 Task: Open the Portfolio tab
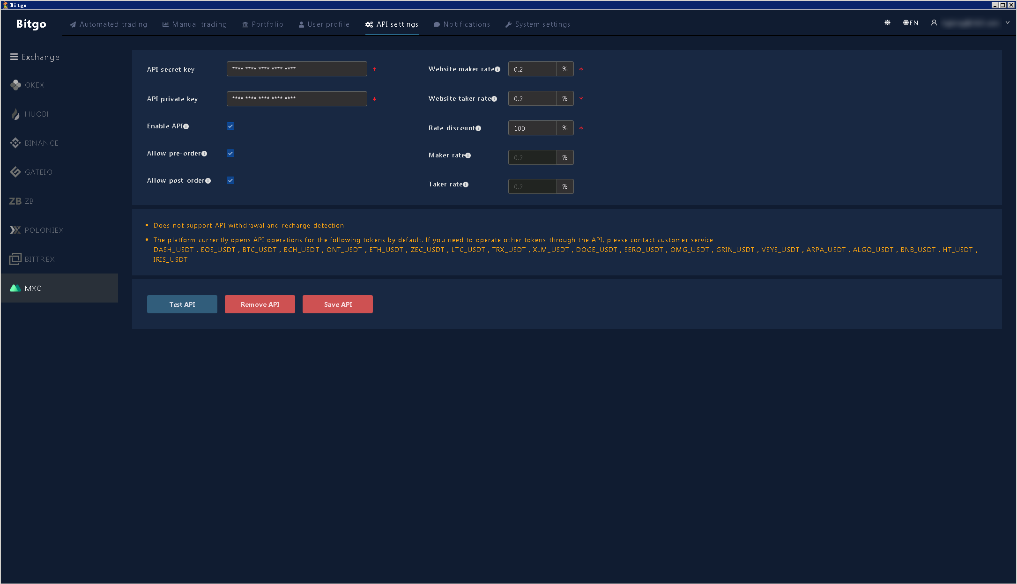263,24
